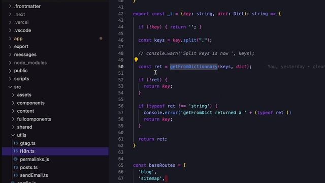Expand the fullcomponents folder chevron
The height and width of the screenshot is (183, 325).
13,119
